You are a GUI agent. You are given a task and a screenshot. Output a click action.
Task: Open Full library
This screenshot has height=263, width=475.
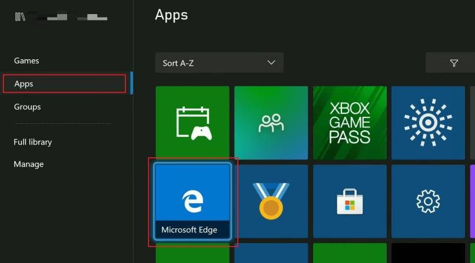click(x=33, y=142)
